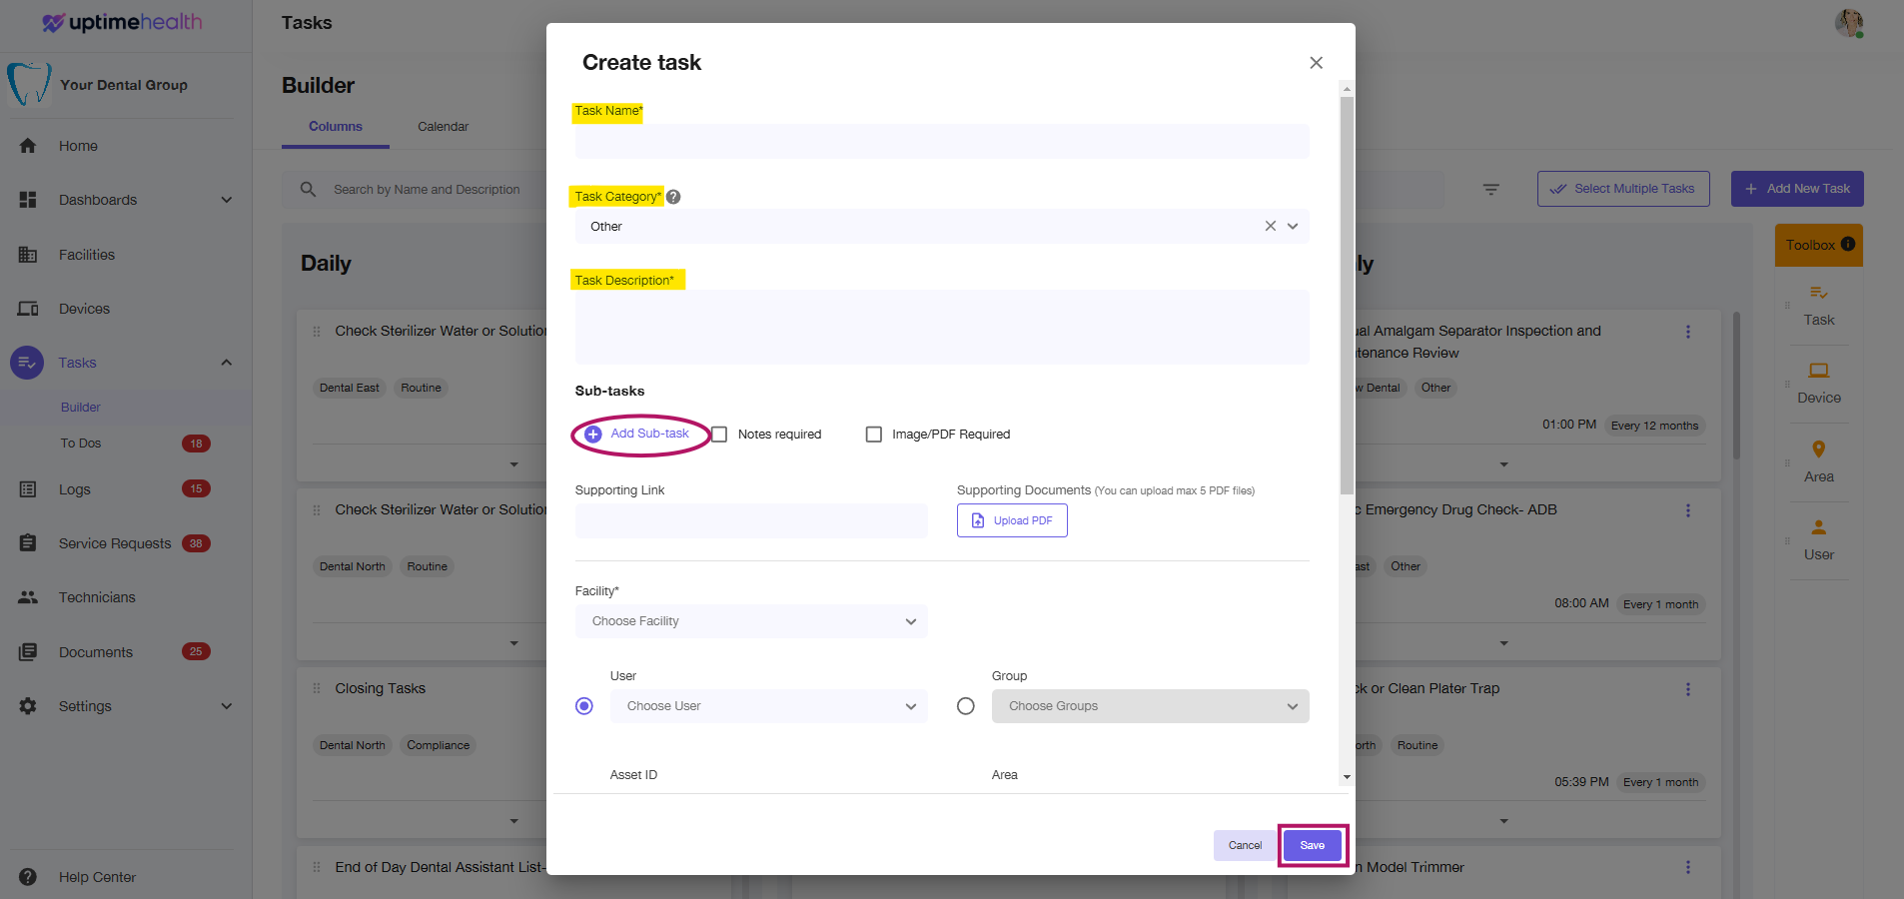This screenshot has height=899, width=1904.
Task: Click into the Task Name field
Action: point(942,142)
